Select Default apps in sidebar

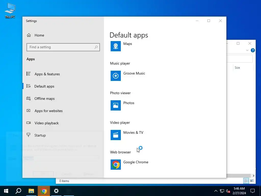click(x=44, y=86)
